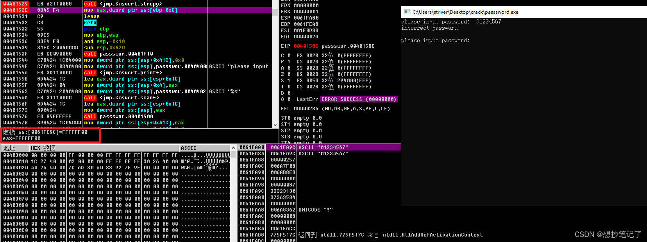Select stack row with value 006A7F08
The image size is (647, 242).
point(320,166)
